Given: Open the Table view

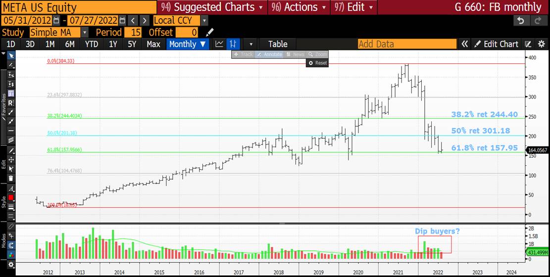Looking at the screenshot, I should (x=278, y=44).
